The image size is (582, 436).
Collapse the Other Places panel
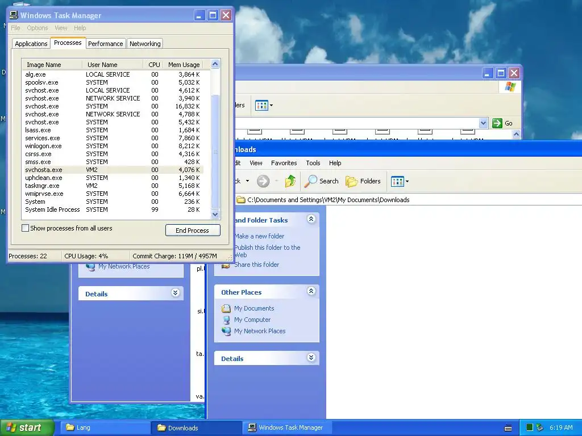[311, 291]
